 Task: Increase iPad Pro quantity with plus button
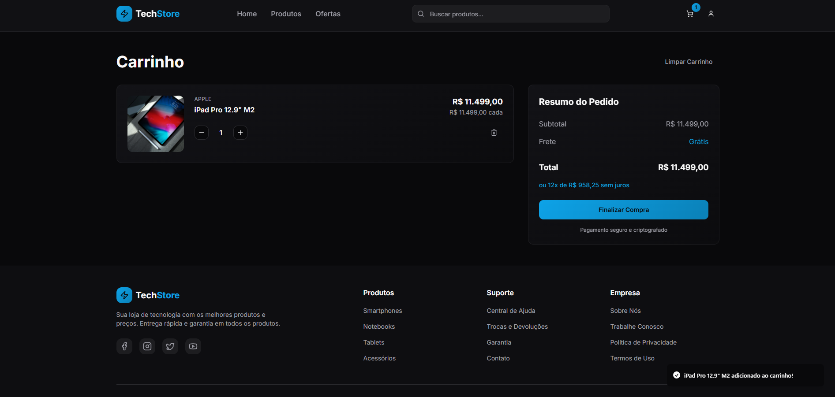click(x=240, y=133)
